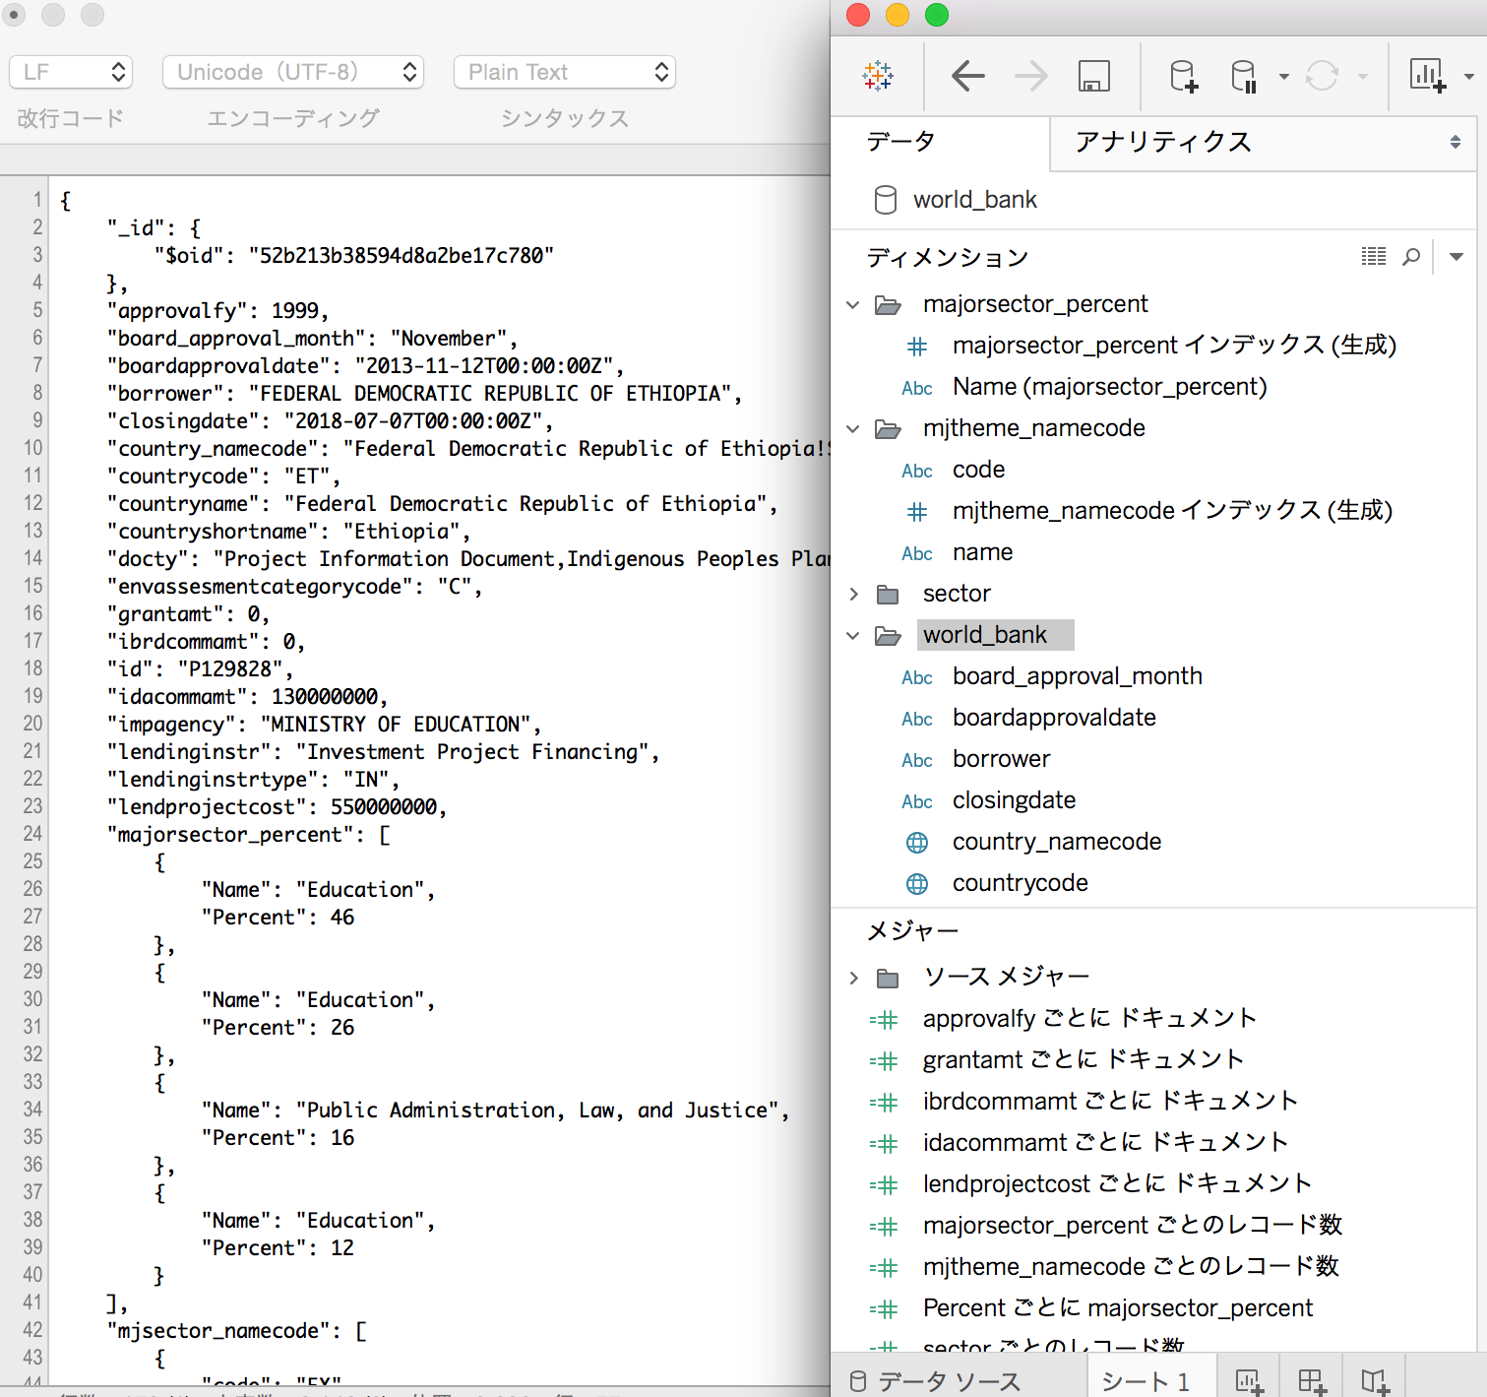
Task: Click the New Story icon at bottom
Action: point(1370,1381)
